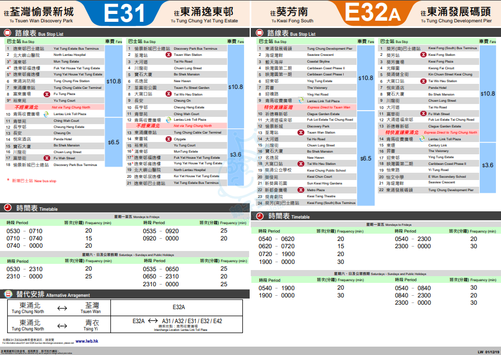Viewport: 501px width, 355px height.
Task: Click the '0710 - 0740' timetable period
Action: pyautogui.click(x=24, y=238)
